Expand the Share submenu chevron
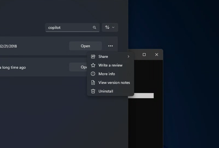 tap(129, 57)
